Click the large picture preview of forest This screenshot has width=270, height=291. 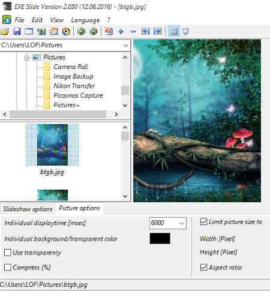[x=197, y=121]
